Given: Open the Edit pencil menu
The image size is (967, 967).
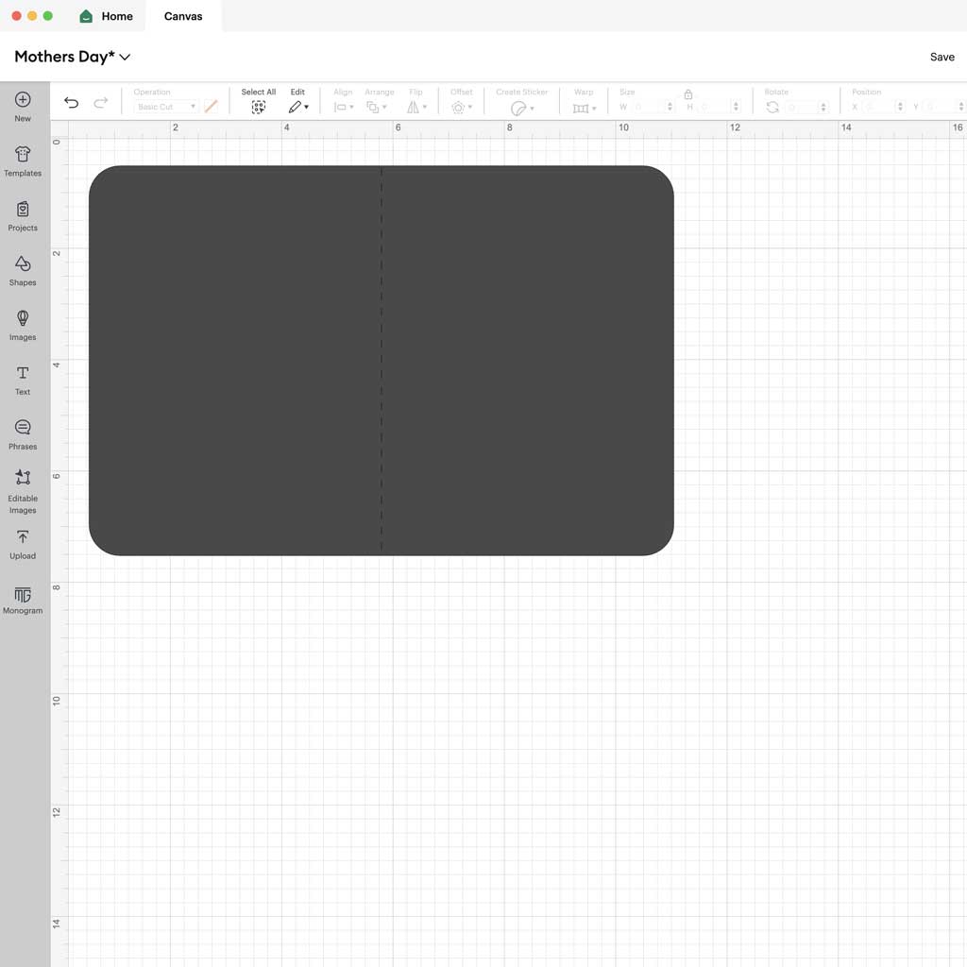Looking at the screenshot, I should point(297,108).
